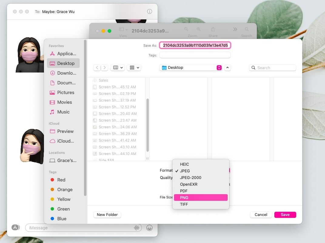The image size is (325, 243).
Task: Open the Movies sidebar folder
Action: (x=63, y=102)
